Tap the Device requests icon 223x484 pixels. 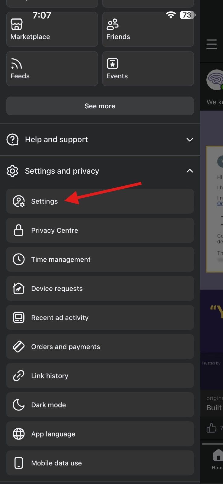pyautogui.click(x=18, y=288)
